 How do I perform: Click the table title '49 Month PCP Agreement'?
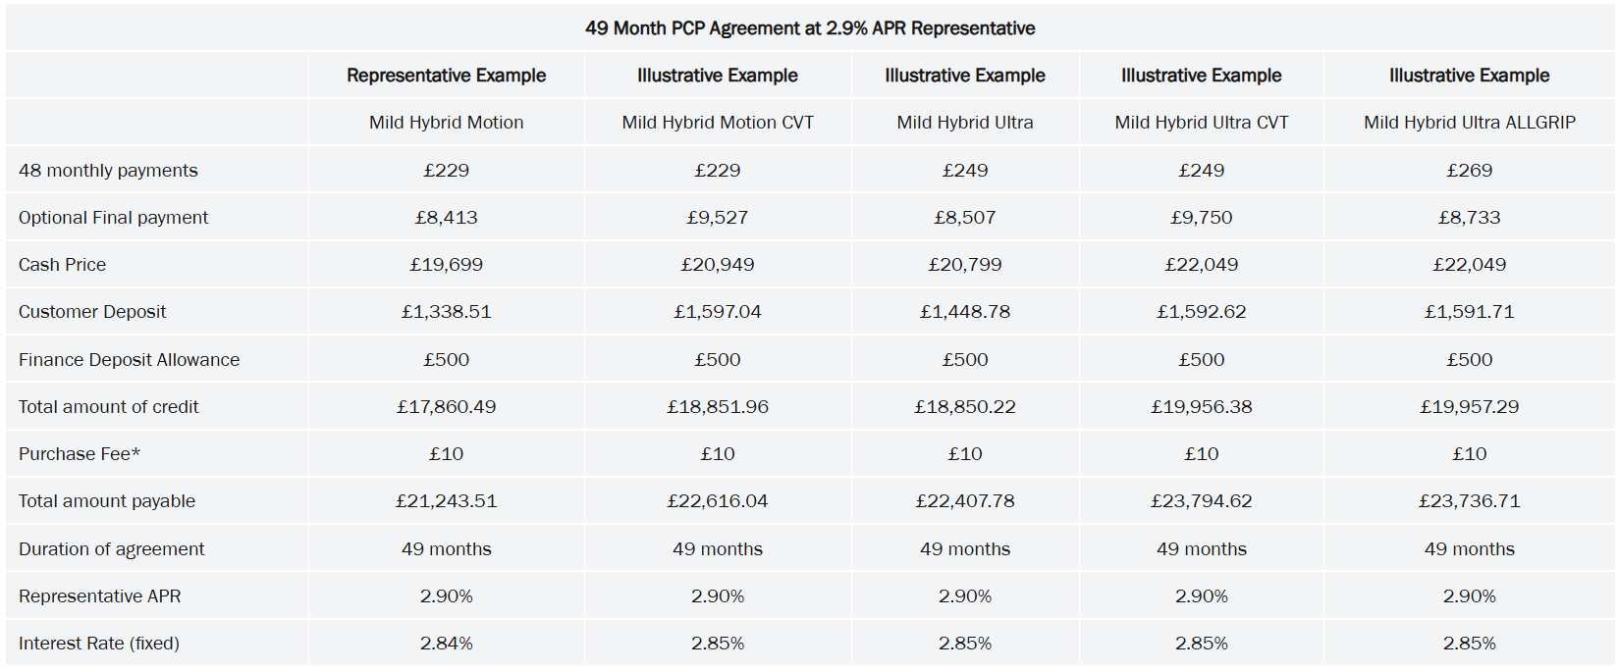point(809,28)
